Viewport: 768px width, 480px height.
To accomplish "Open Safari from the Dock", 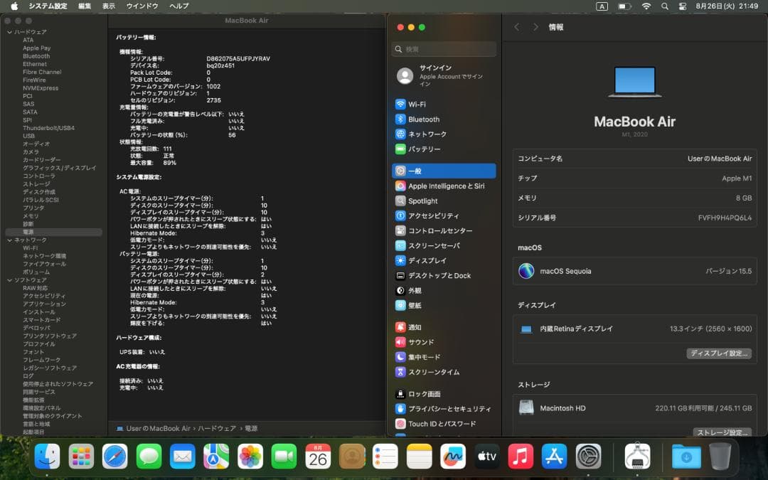I will tap(115, 457).
